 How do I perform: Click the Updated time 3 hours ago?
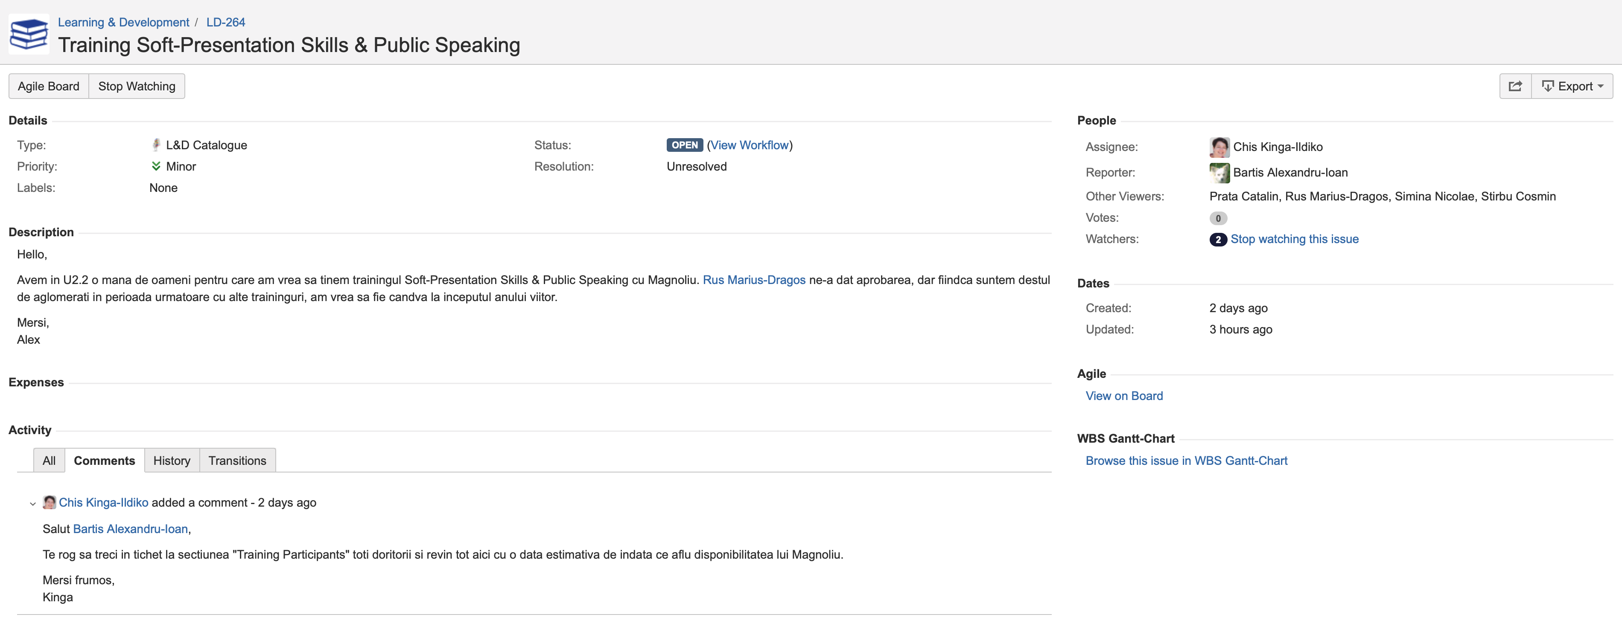click(1240, 330)
